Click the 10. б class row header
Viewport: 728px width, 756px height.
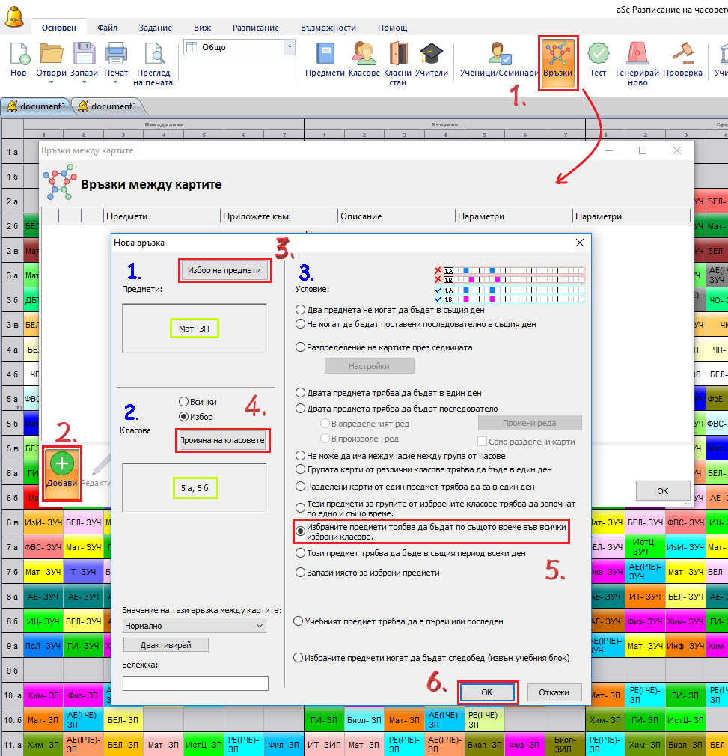[x=13, y=720]
